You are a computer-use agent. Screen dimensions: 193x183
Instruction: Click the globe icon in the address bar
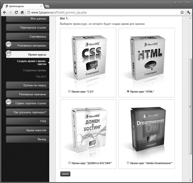tap(29, 13)
